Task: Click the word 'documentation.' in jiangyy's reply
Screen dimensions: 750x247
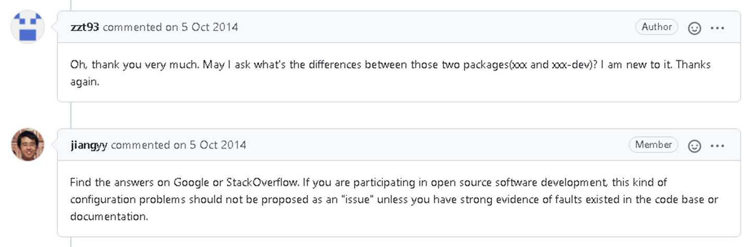Action: tap(109, 216)
